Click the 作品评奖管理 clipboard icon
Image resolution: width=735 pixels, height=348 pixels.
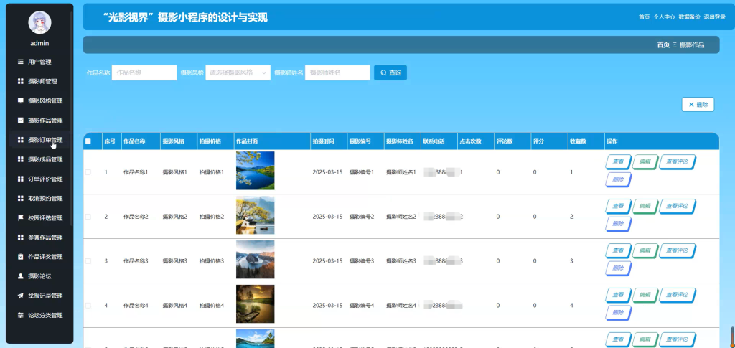click(20, 257)
